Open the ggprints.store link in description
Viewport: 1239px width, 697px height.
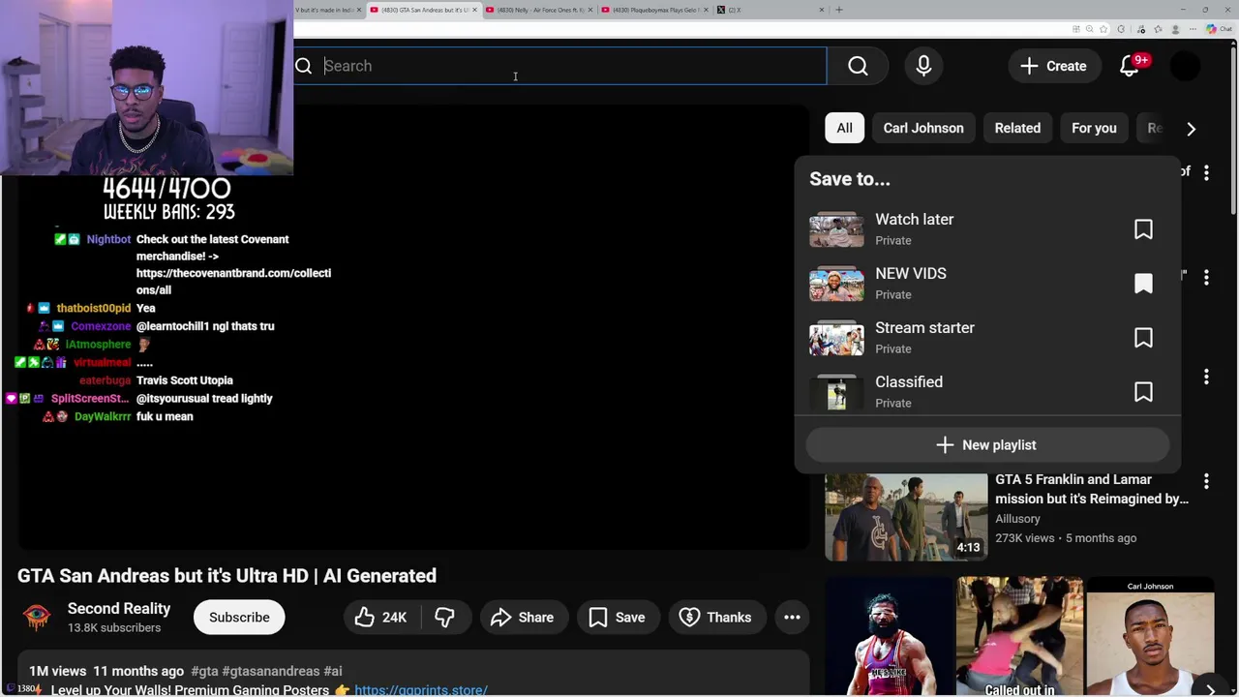click(x=420, y=690)
